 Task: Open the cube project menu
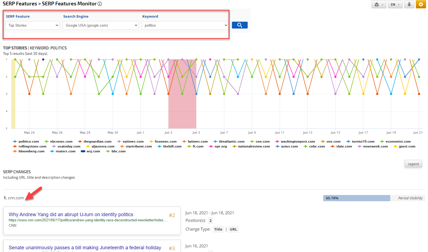(x=379, y=5)
